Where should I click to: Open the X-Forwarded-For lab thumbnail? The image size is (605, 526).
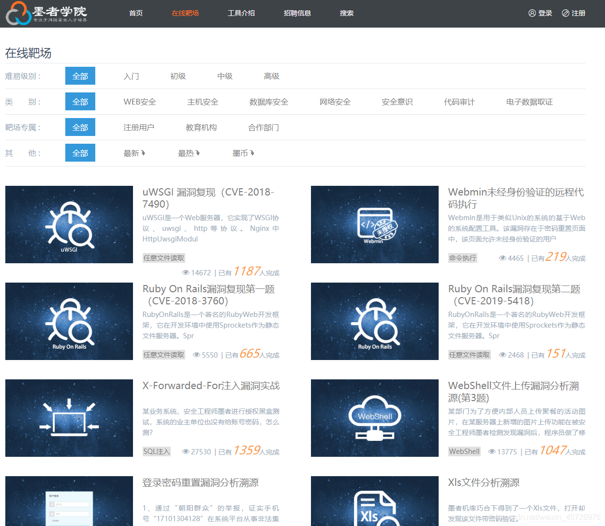click(69, 418)
